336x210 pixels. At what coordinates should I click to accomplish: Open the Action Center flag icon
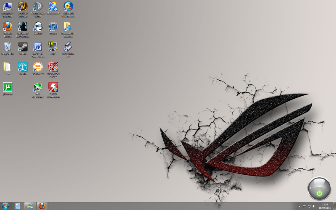click(x=304, y=206)
